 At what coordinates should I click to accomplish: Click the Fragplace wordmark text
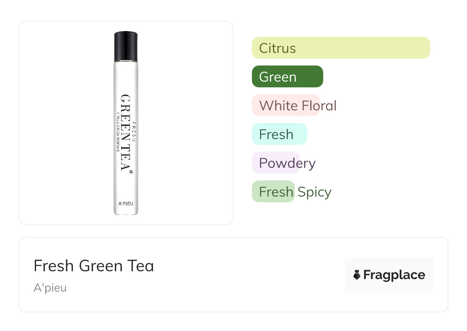click(x=394, y=275)
